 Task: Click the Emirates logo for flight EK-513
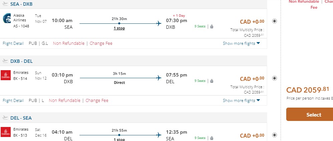pyautogui.click(x=6, y=132)
